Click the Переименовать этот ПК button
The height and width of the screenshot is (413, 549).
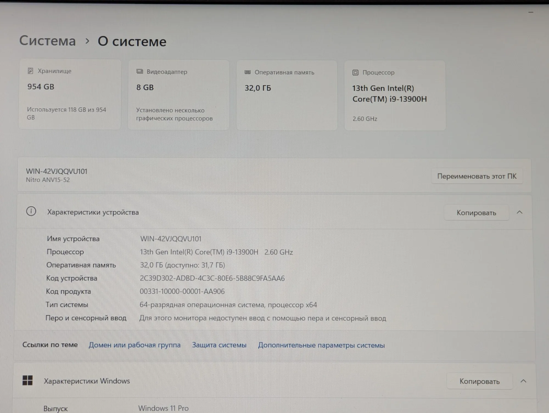coord(477,176)
